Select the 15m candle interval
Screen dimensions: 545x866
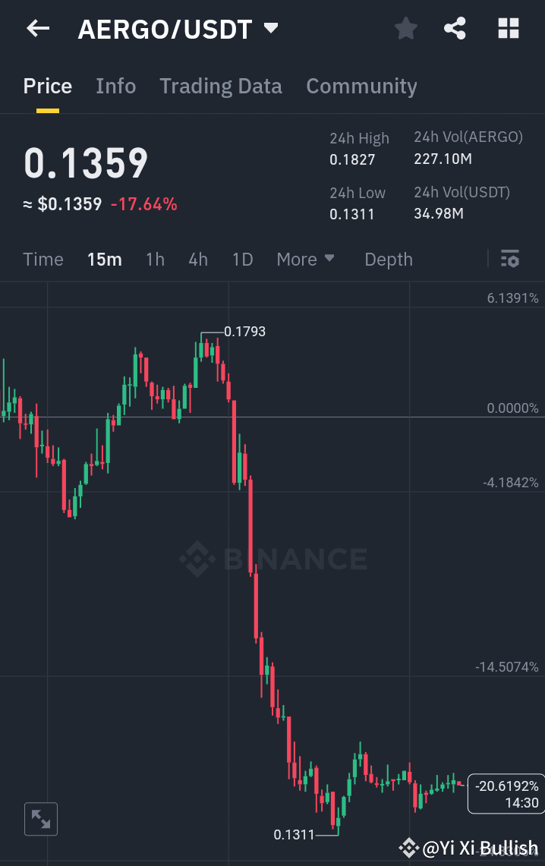[104, 259]
